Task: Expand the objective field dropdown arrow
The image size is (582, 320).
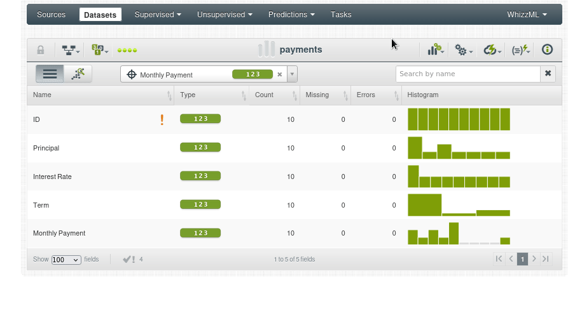Action: pyautogui.click(x=293, y=74)
